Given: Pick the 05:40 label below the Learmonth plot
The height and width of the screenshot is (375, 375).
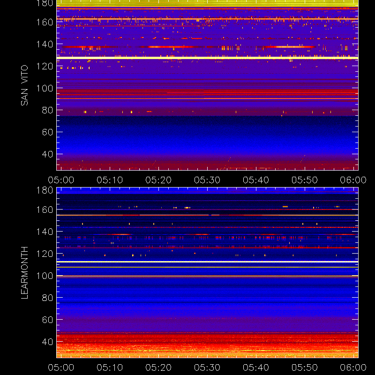Looking at the screenshot, I should 256,367.
